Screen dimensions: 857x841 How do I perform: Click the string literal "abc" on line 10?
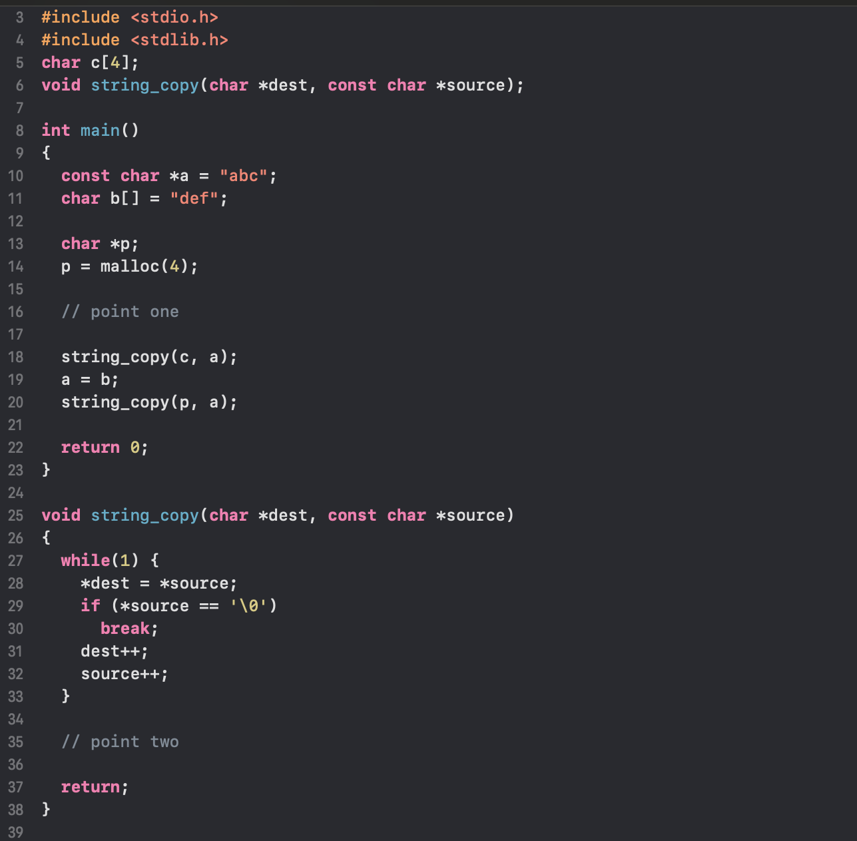(x=244, y=175)
